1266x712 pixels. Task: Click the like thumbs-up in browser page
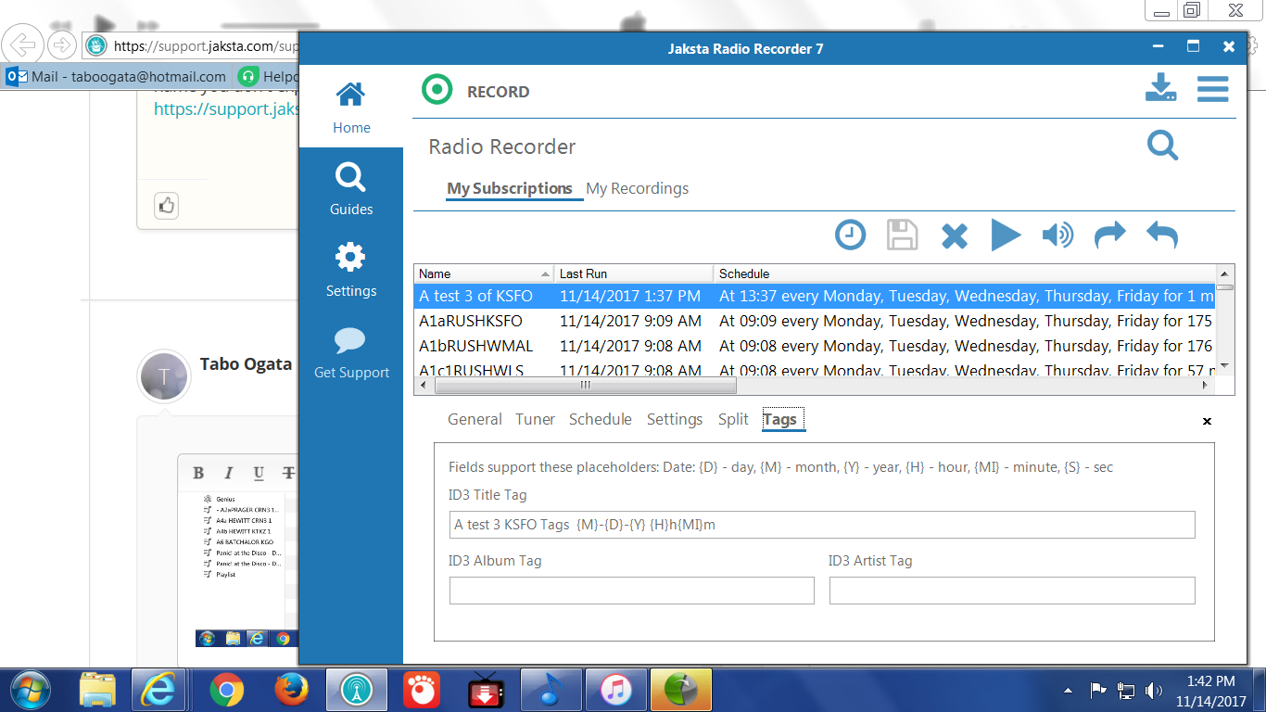pyautogui.click(x=166, y=205)
